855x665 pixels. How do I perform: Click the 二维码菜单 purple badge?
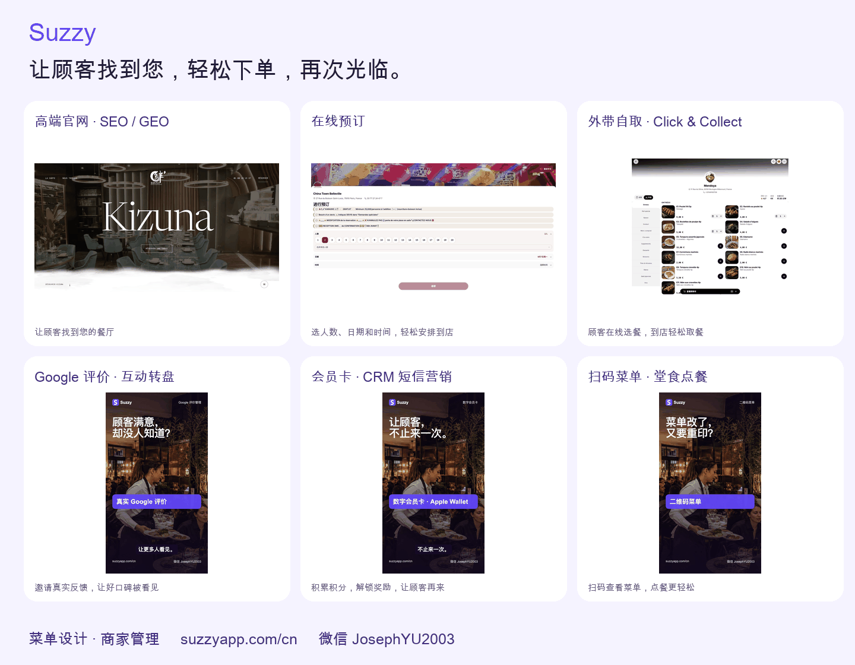pyautogui.click(x=710, y=502)
